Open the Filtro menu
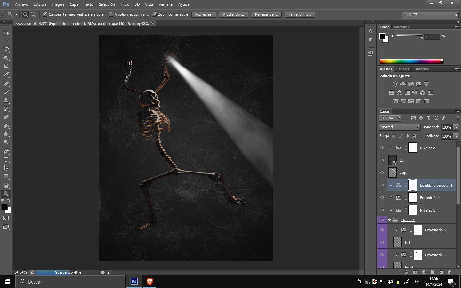The height and width of the screenshot is (288, 461). tap(125, 4)
